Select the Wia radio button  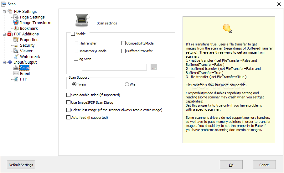pyautogui.click(x=127, y=84)
